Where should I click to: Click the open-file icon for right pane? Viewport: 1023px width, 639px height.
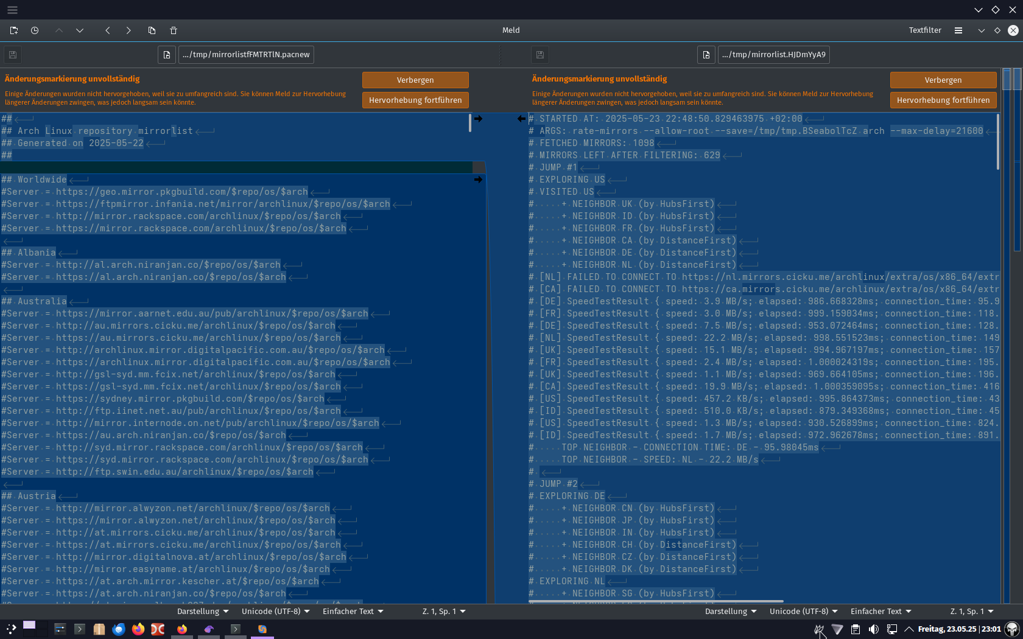(x=706, y=55)
